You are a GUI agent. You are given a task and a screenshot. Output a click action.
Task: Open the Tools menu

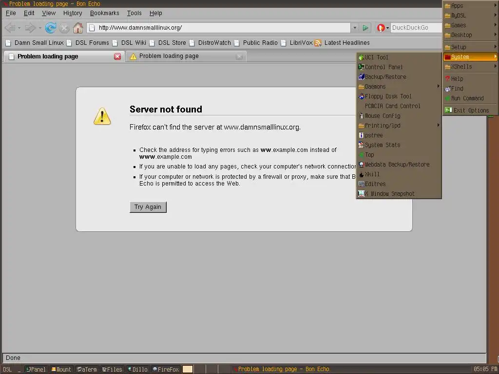point(134,13)
